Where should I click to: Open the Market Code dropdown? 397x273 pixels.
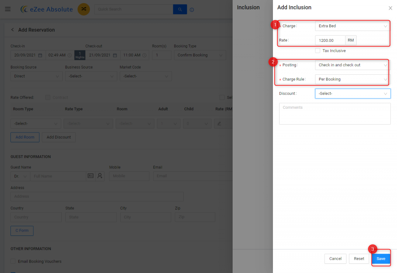point(146,76)
